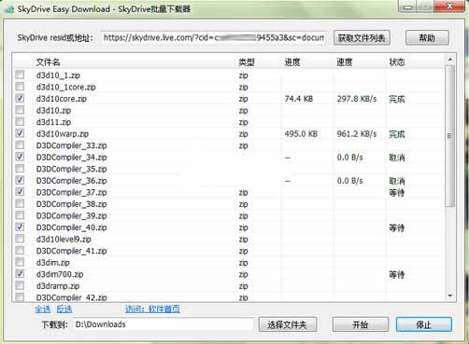Sort by the 进度 column header
Screen dimensions: 469x344
coord(292,62)
